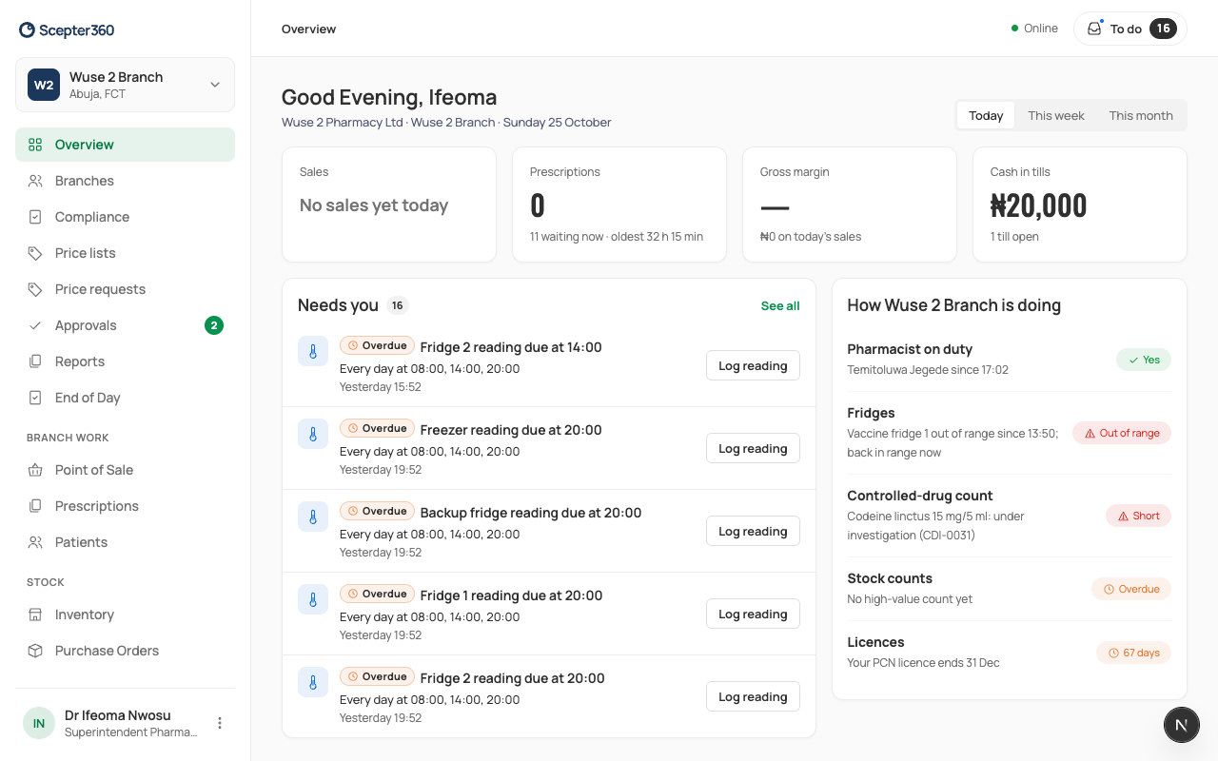Switch to the Today tab

pos(986,115)
